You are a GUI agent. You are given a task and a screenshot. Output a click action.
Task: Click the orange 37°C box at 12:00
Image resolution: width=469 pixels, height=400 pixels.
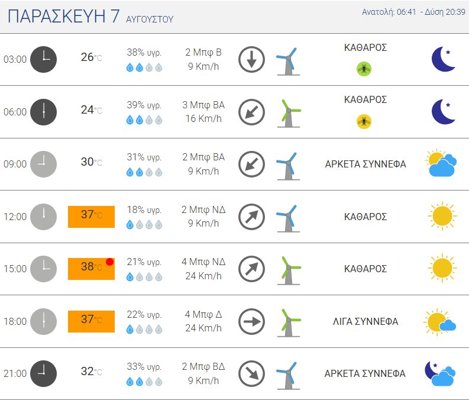coord(91,217)
